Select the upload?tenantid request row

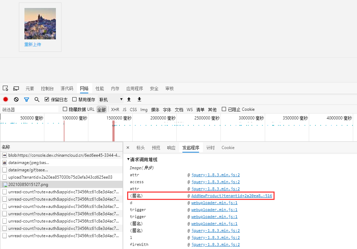[x=61, y=177]
